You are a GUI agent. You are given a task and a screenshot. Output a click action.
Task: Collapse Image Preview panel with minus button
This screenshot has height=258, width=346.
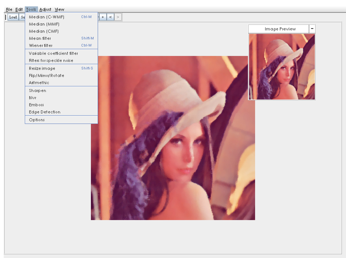click(312, 29)
